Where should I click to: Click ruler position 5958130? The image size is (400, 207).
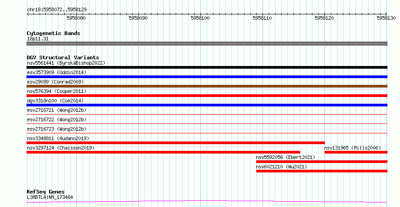386,18
